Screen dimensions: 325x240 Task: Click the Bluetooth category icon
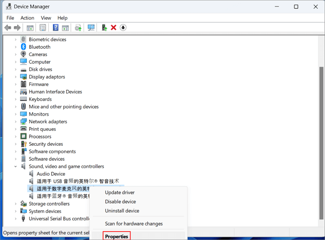[x=23, y=47]
